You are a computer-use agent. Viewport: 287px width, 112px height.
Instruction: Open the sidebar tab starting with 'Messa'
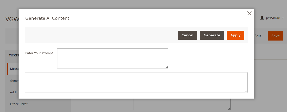[14, 69]
